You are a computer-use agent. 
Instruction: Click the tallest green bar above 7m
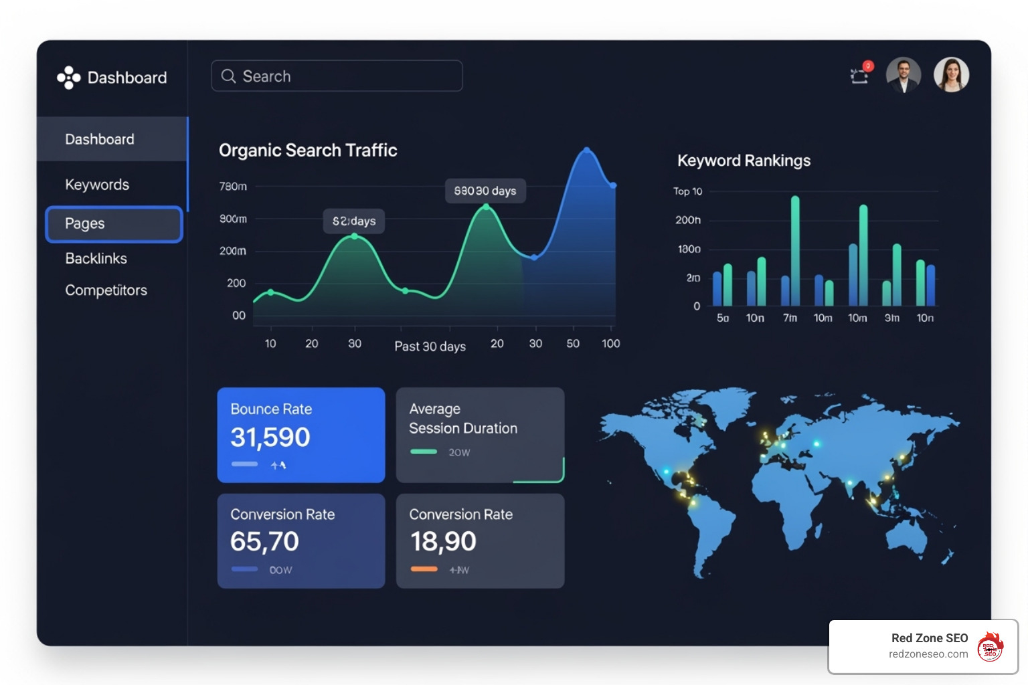pyautogui.click(x=795, y=251)
